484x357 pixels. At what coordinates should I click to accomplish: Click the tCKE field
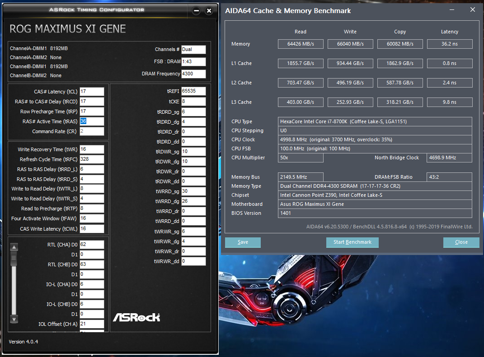193,102
